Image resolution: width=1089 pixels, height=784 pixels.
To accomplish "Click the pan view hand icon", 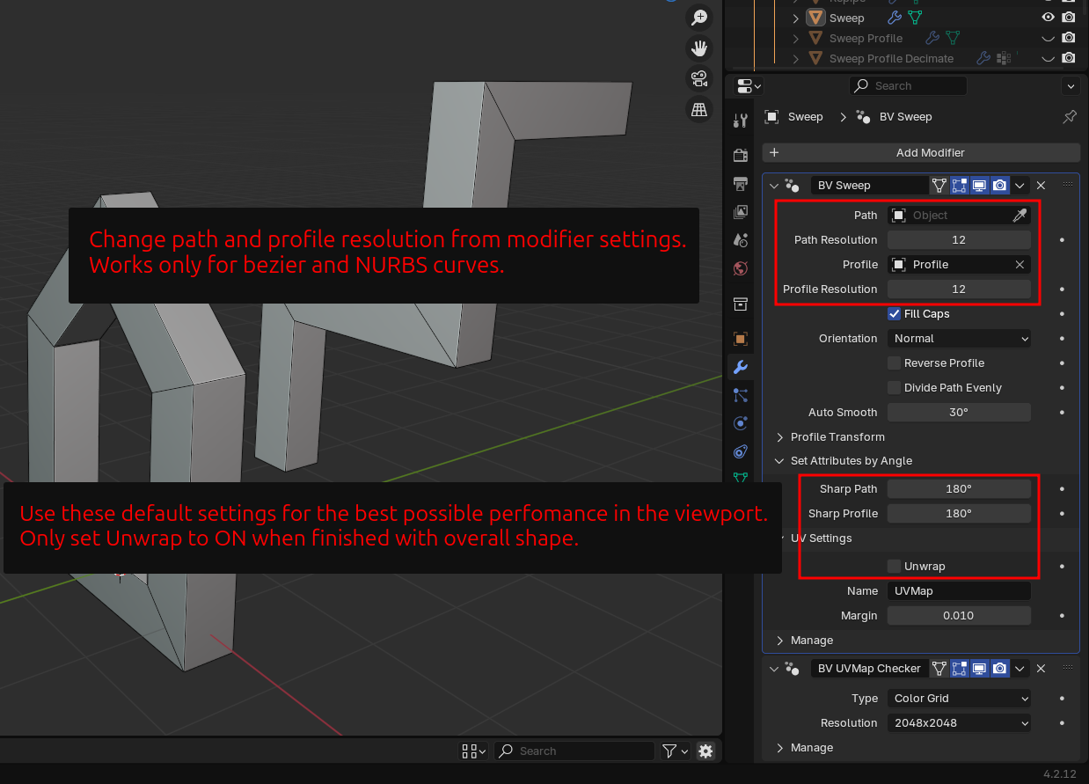I will click(699, 48).
